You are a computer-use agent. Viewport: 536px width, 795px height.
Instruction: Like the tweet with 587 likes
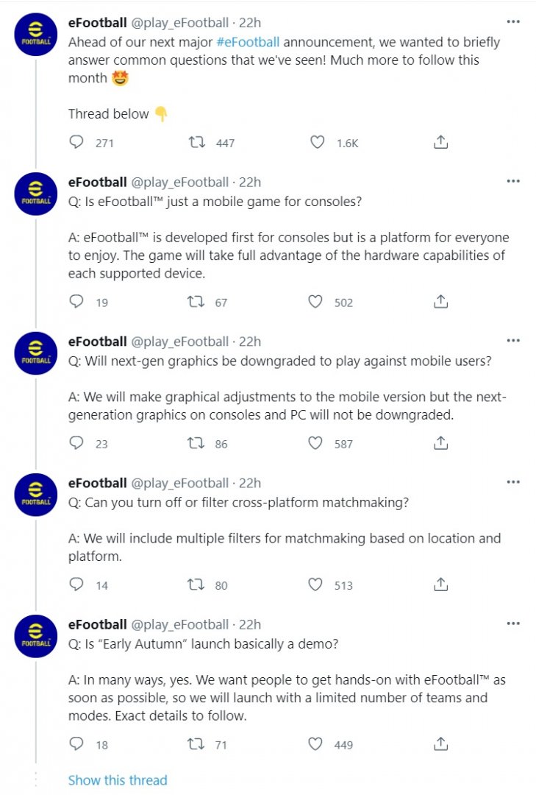click(315, 443)
